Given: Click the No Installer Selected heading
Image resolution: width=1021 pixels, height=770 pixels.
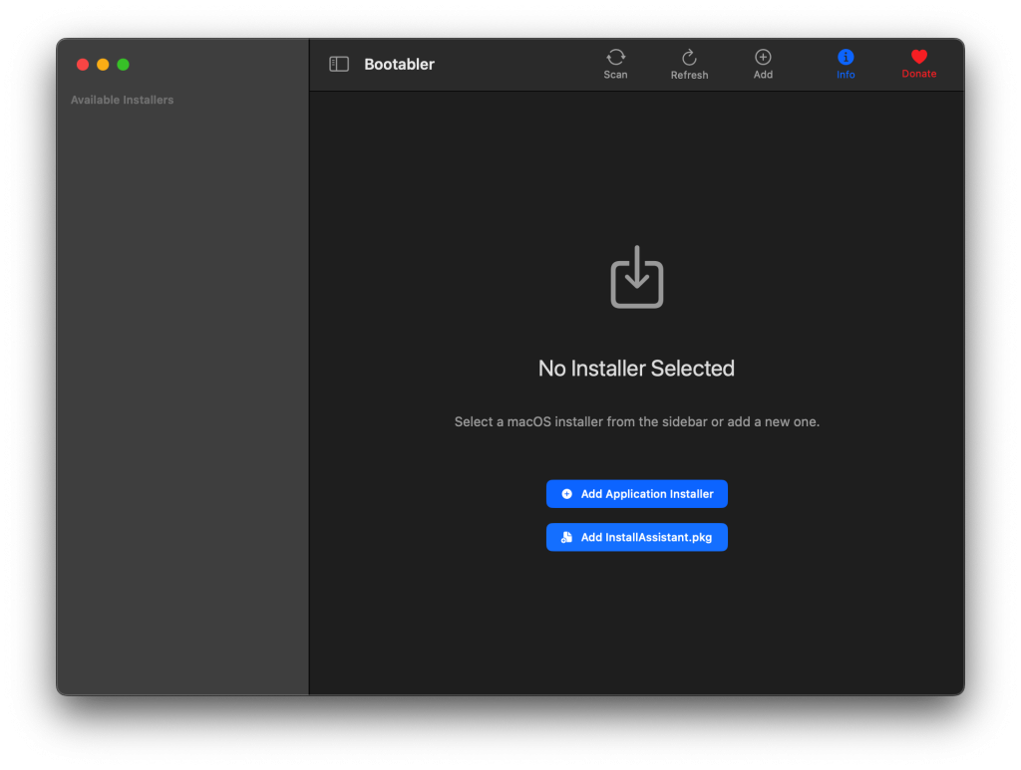Looking at the screenshot, I should [x=636, y=369].
